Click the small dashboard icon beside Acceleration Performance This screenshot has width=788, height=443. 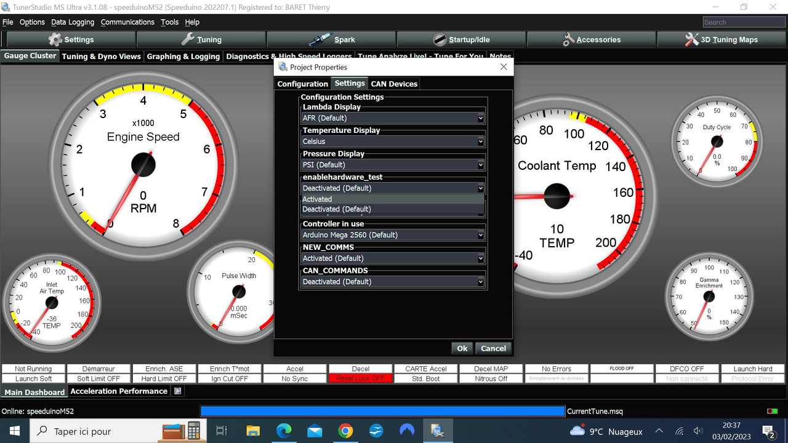177,390
